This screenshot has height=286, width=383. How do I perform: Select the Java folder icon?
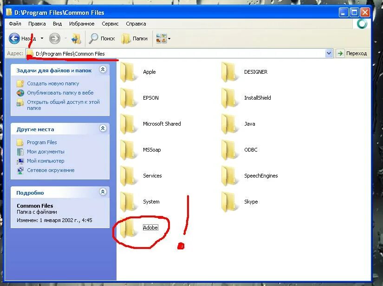pos(229,124)
